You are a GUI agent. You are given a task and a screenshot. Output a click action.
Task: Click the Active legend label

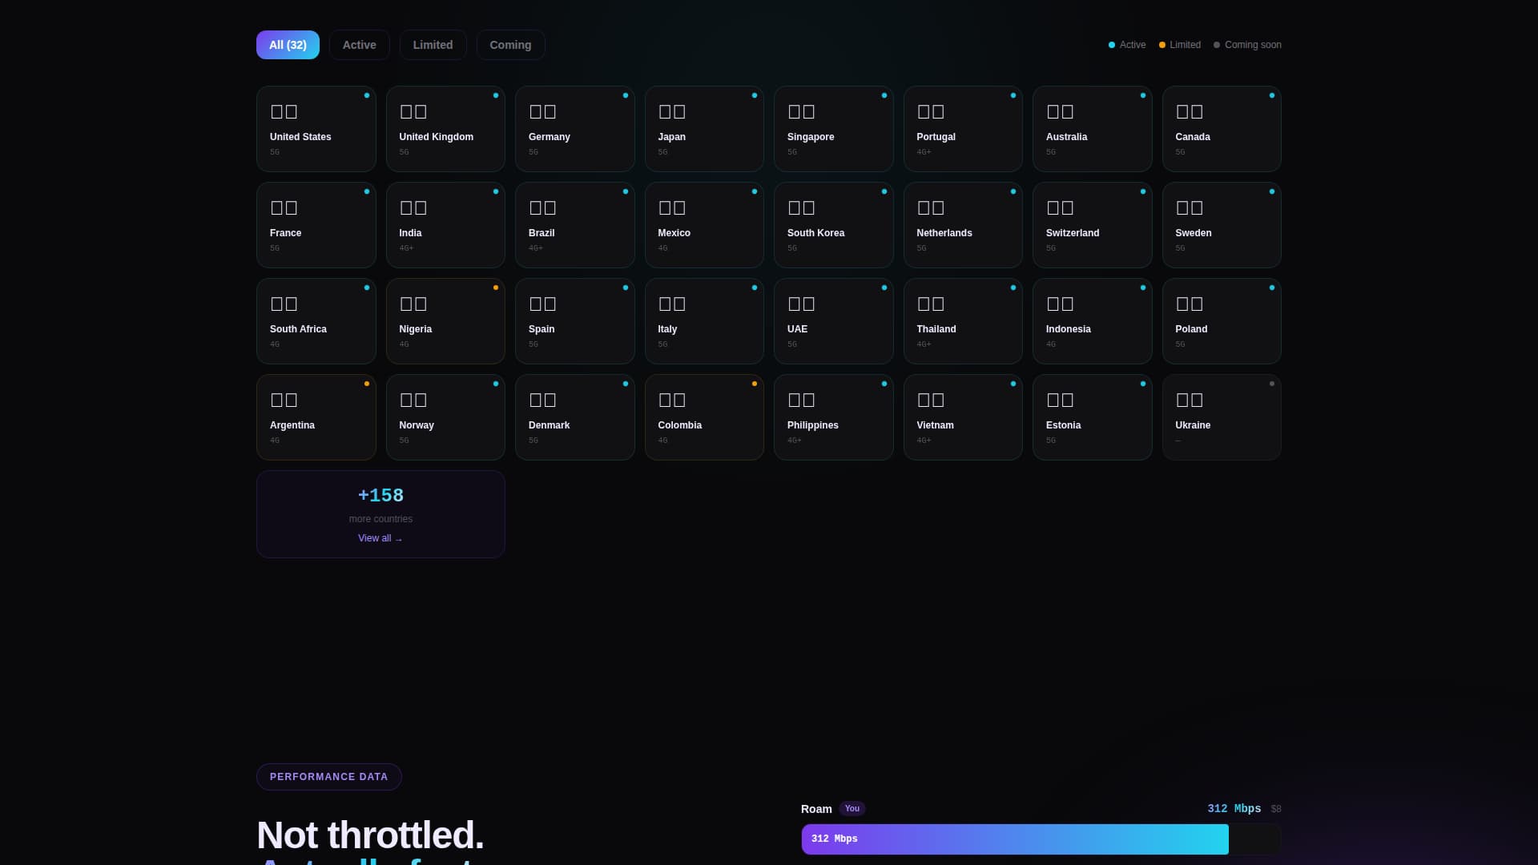point(1132,45)
